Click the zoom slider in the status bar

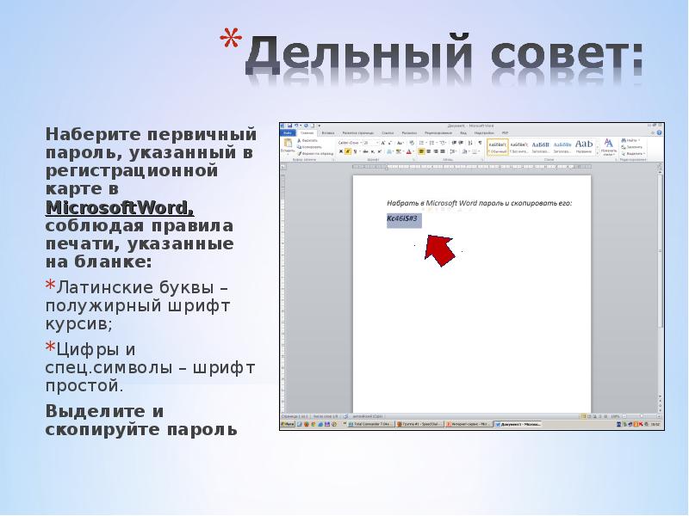[640, 416]
